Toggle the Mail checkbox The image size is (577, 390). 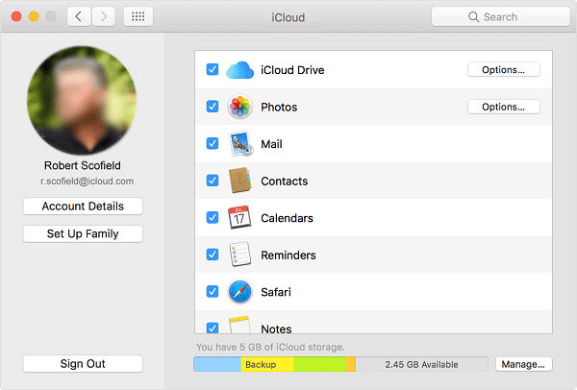[213, 143]
